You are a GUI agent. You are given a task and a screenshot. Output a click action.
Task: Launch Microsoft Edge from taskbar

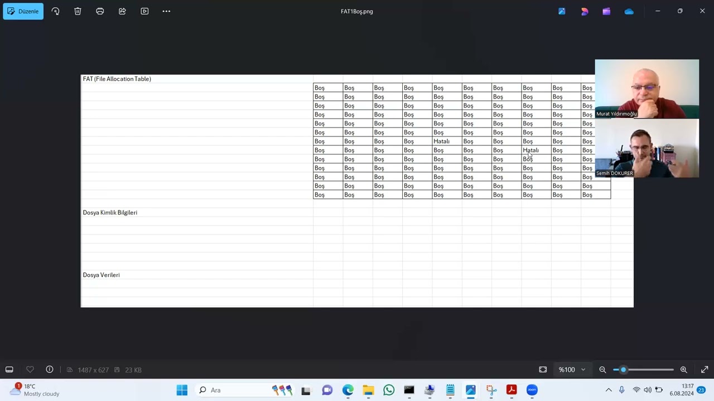[x=348, y=390]
